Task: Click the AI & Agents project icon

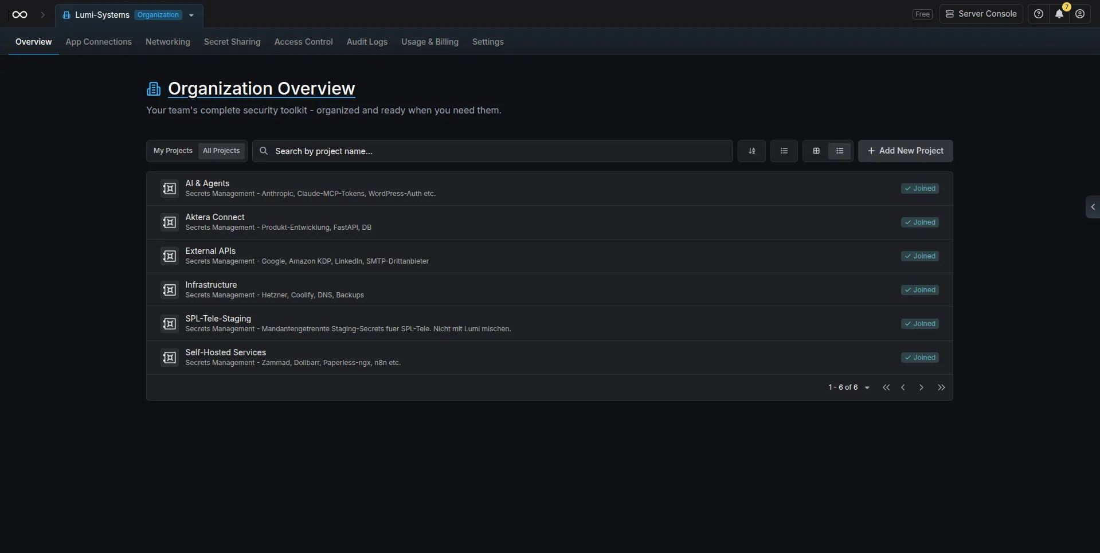Action: click(169, 189)
